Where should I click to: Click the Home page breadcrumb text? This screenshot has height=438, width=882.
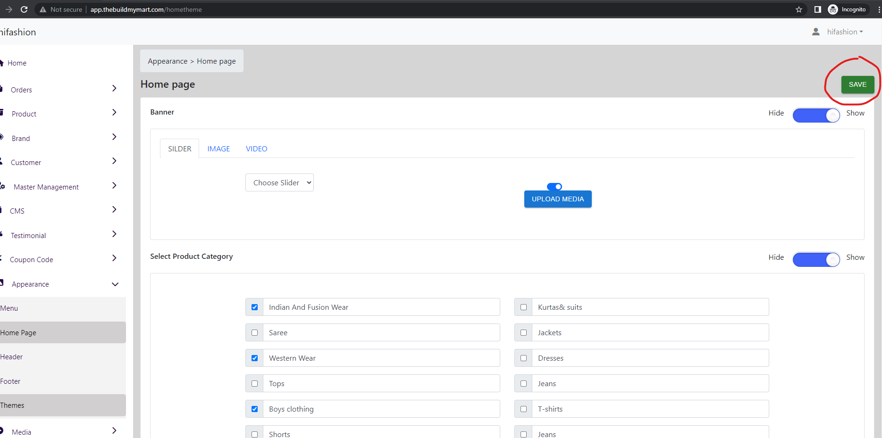point(216,61)
